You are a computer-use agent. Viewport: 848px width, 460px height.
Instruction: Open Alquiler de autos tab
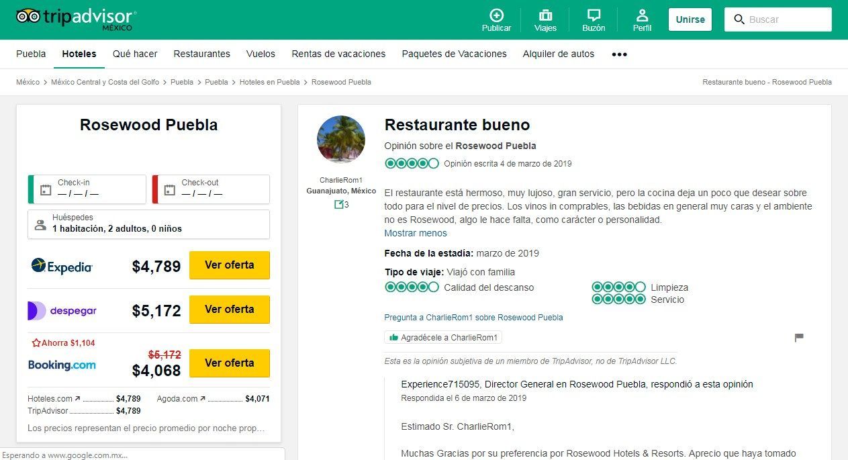click(559, 54)
